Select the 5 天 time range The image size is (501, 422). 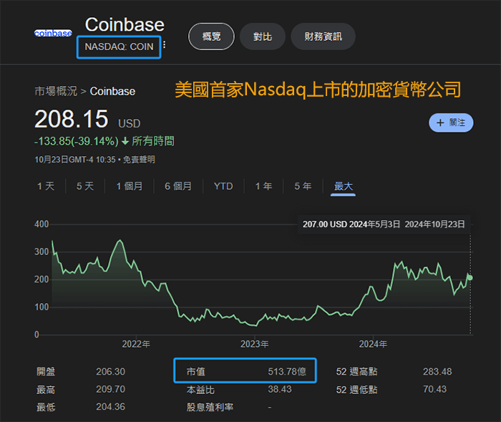(x=85, y=186)
